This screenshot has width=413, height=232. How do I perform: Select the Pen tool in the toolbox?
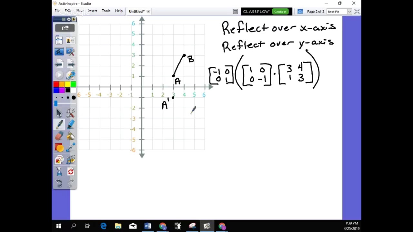tap(59, 124)
